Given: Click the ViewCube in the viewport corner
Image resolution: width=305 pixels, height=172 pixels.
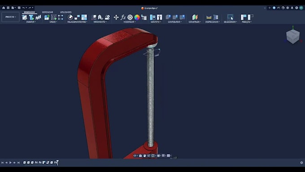Looking at the screenshot, I should 293,36.
